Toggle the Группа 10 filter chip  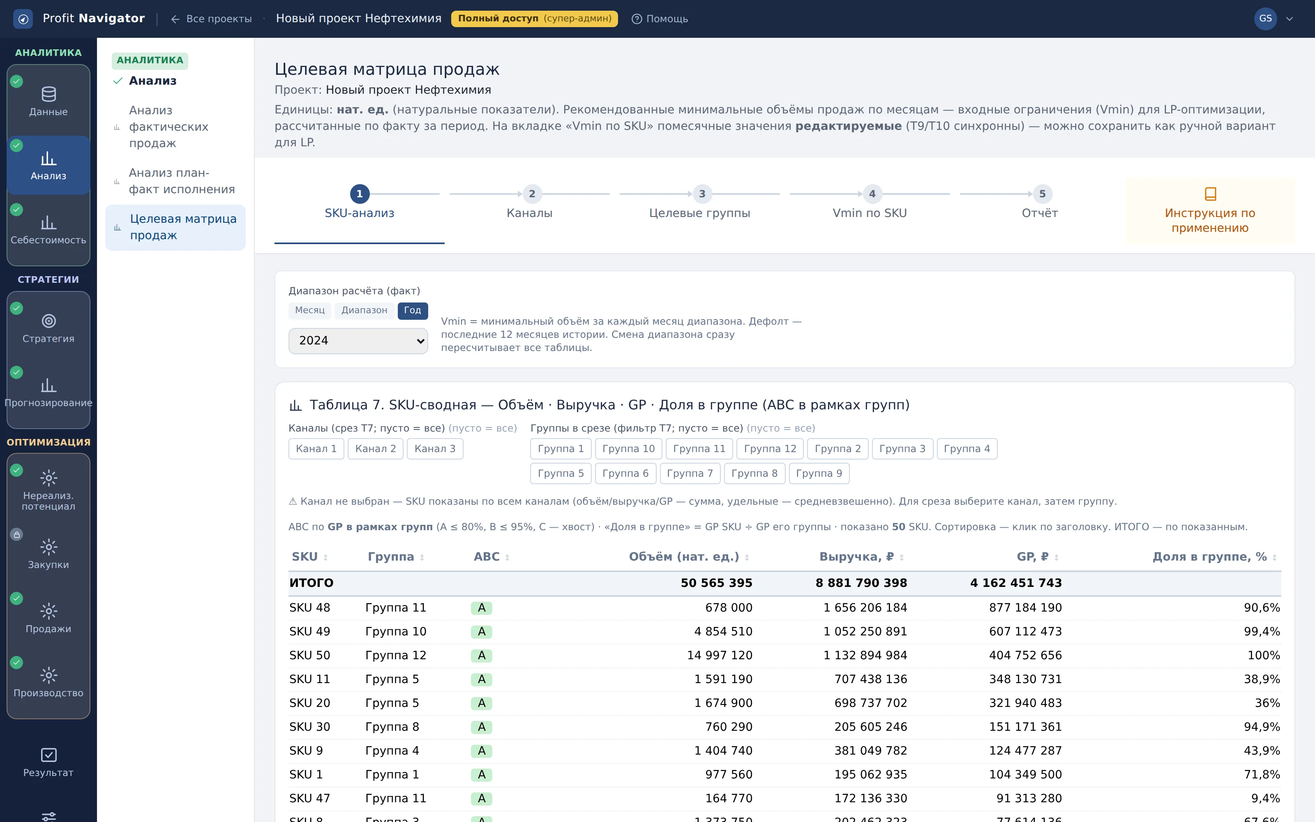(x=628, y=448)
